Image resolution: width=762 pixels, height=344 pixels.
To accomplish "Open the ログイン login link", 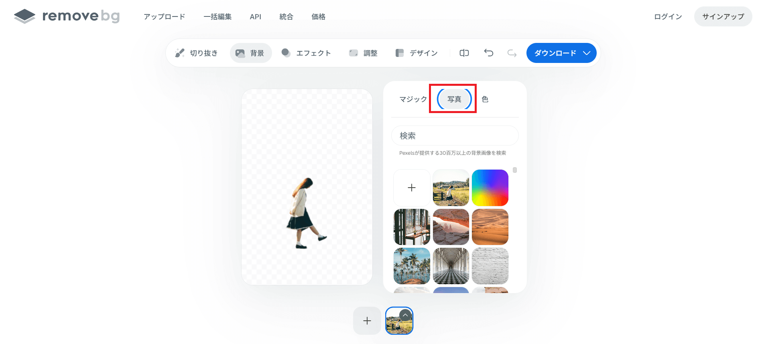I will pyautogui.click(x=668, y=16).
